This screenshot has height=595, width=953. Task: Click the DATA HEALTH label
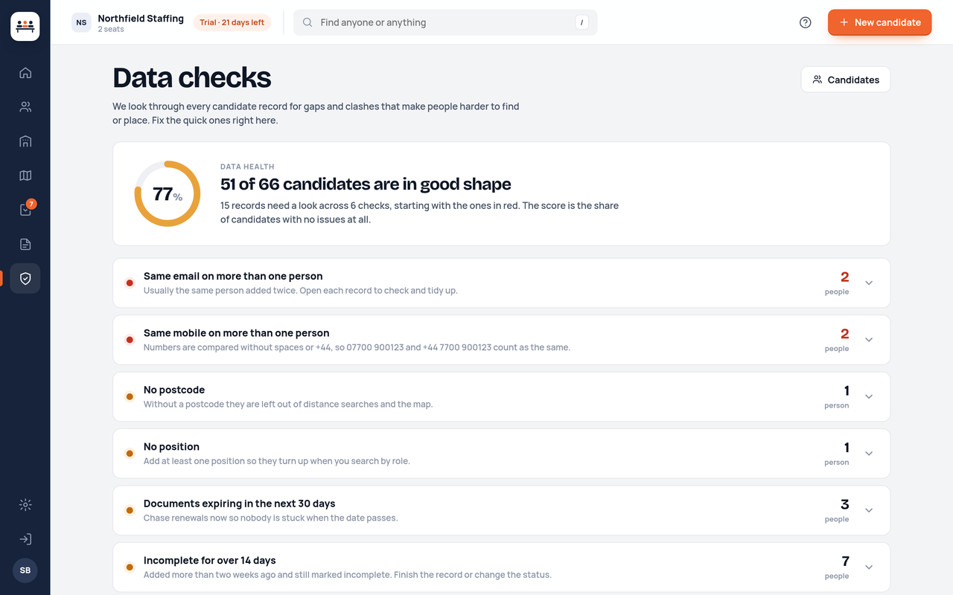click(x=247, y=167)
